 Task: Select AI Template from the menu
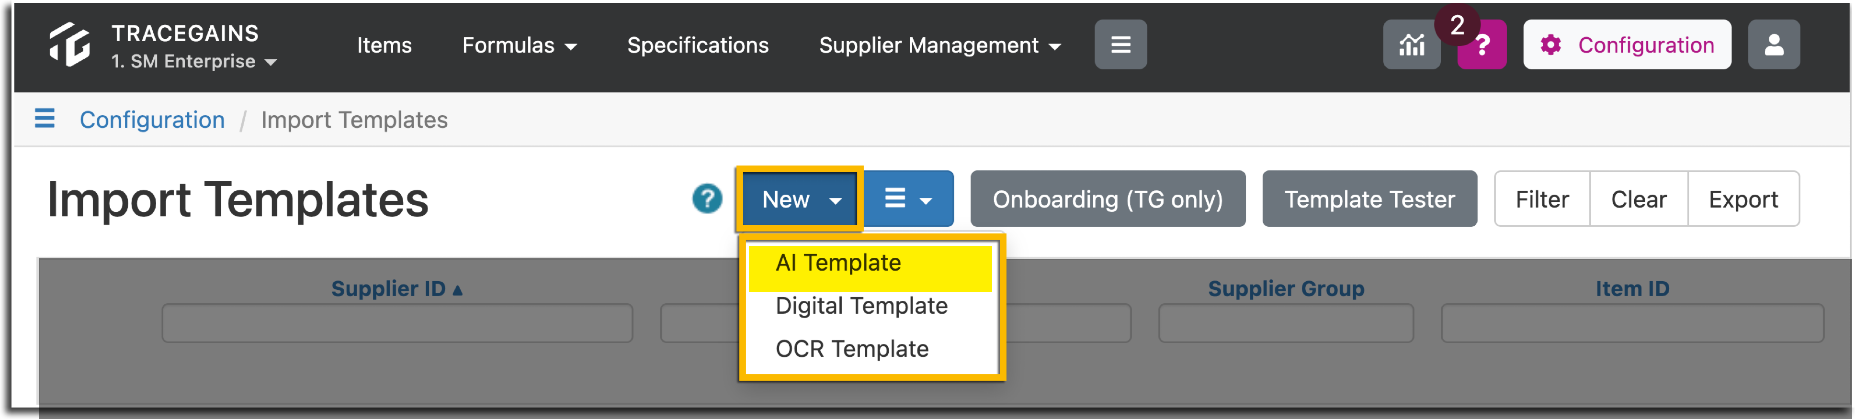point(837,263)
